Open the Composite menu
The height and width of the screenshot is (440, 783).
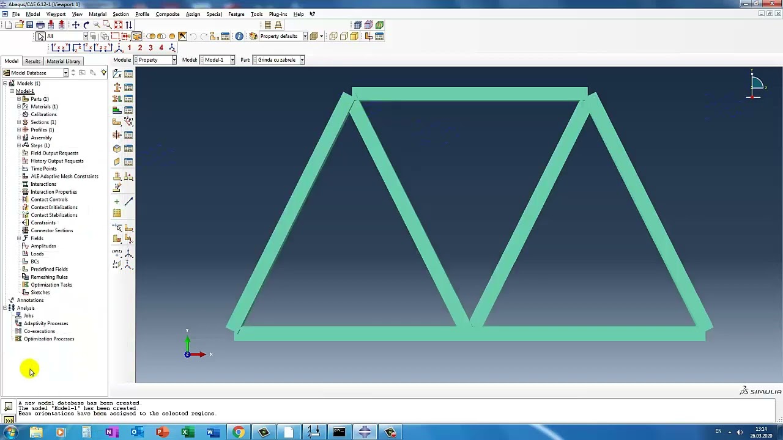[168, 14]
